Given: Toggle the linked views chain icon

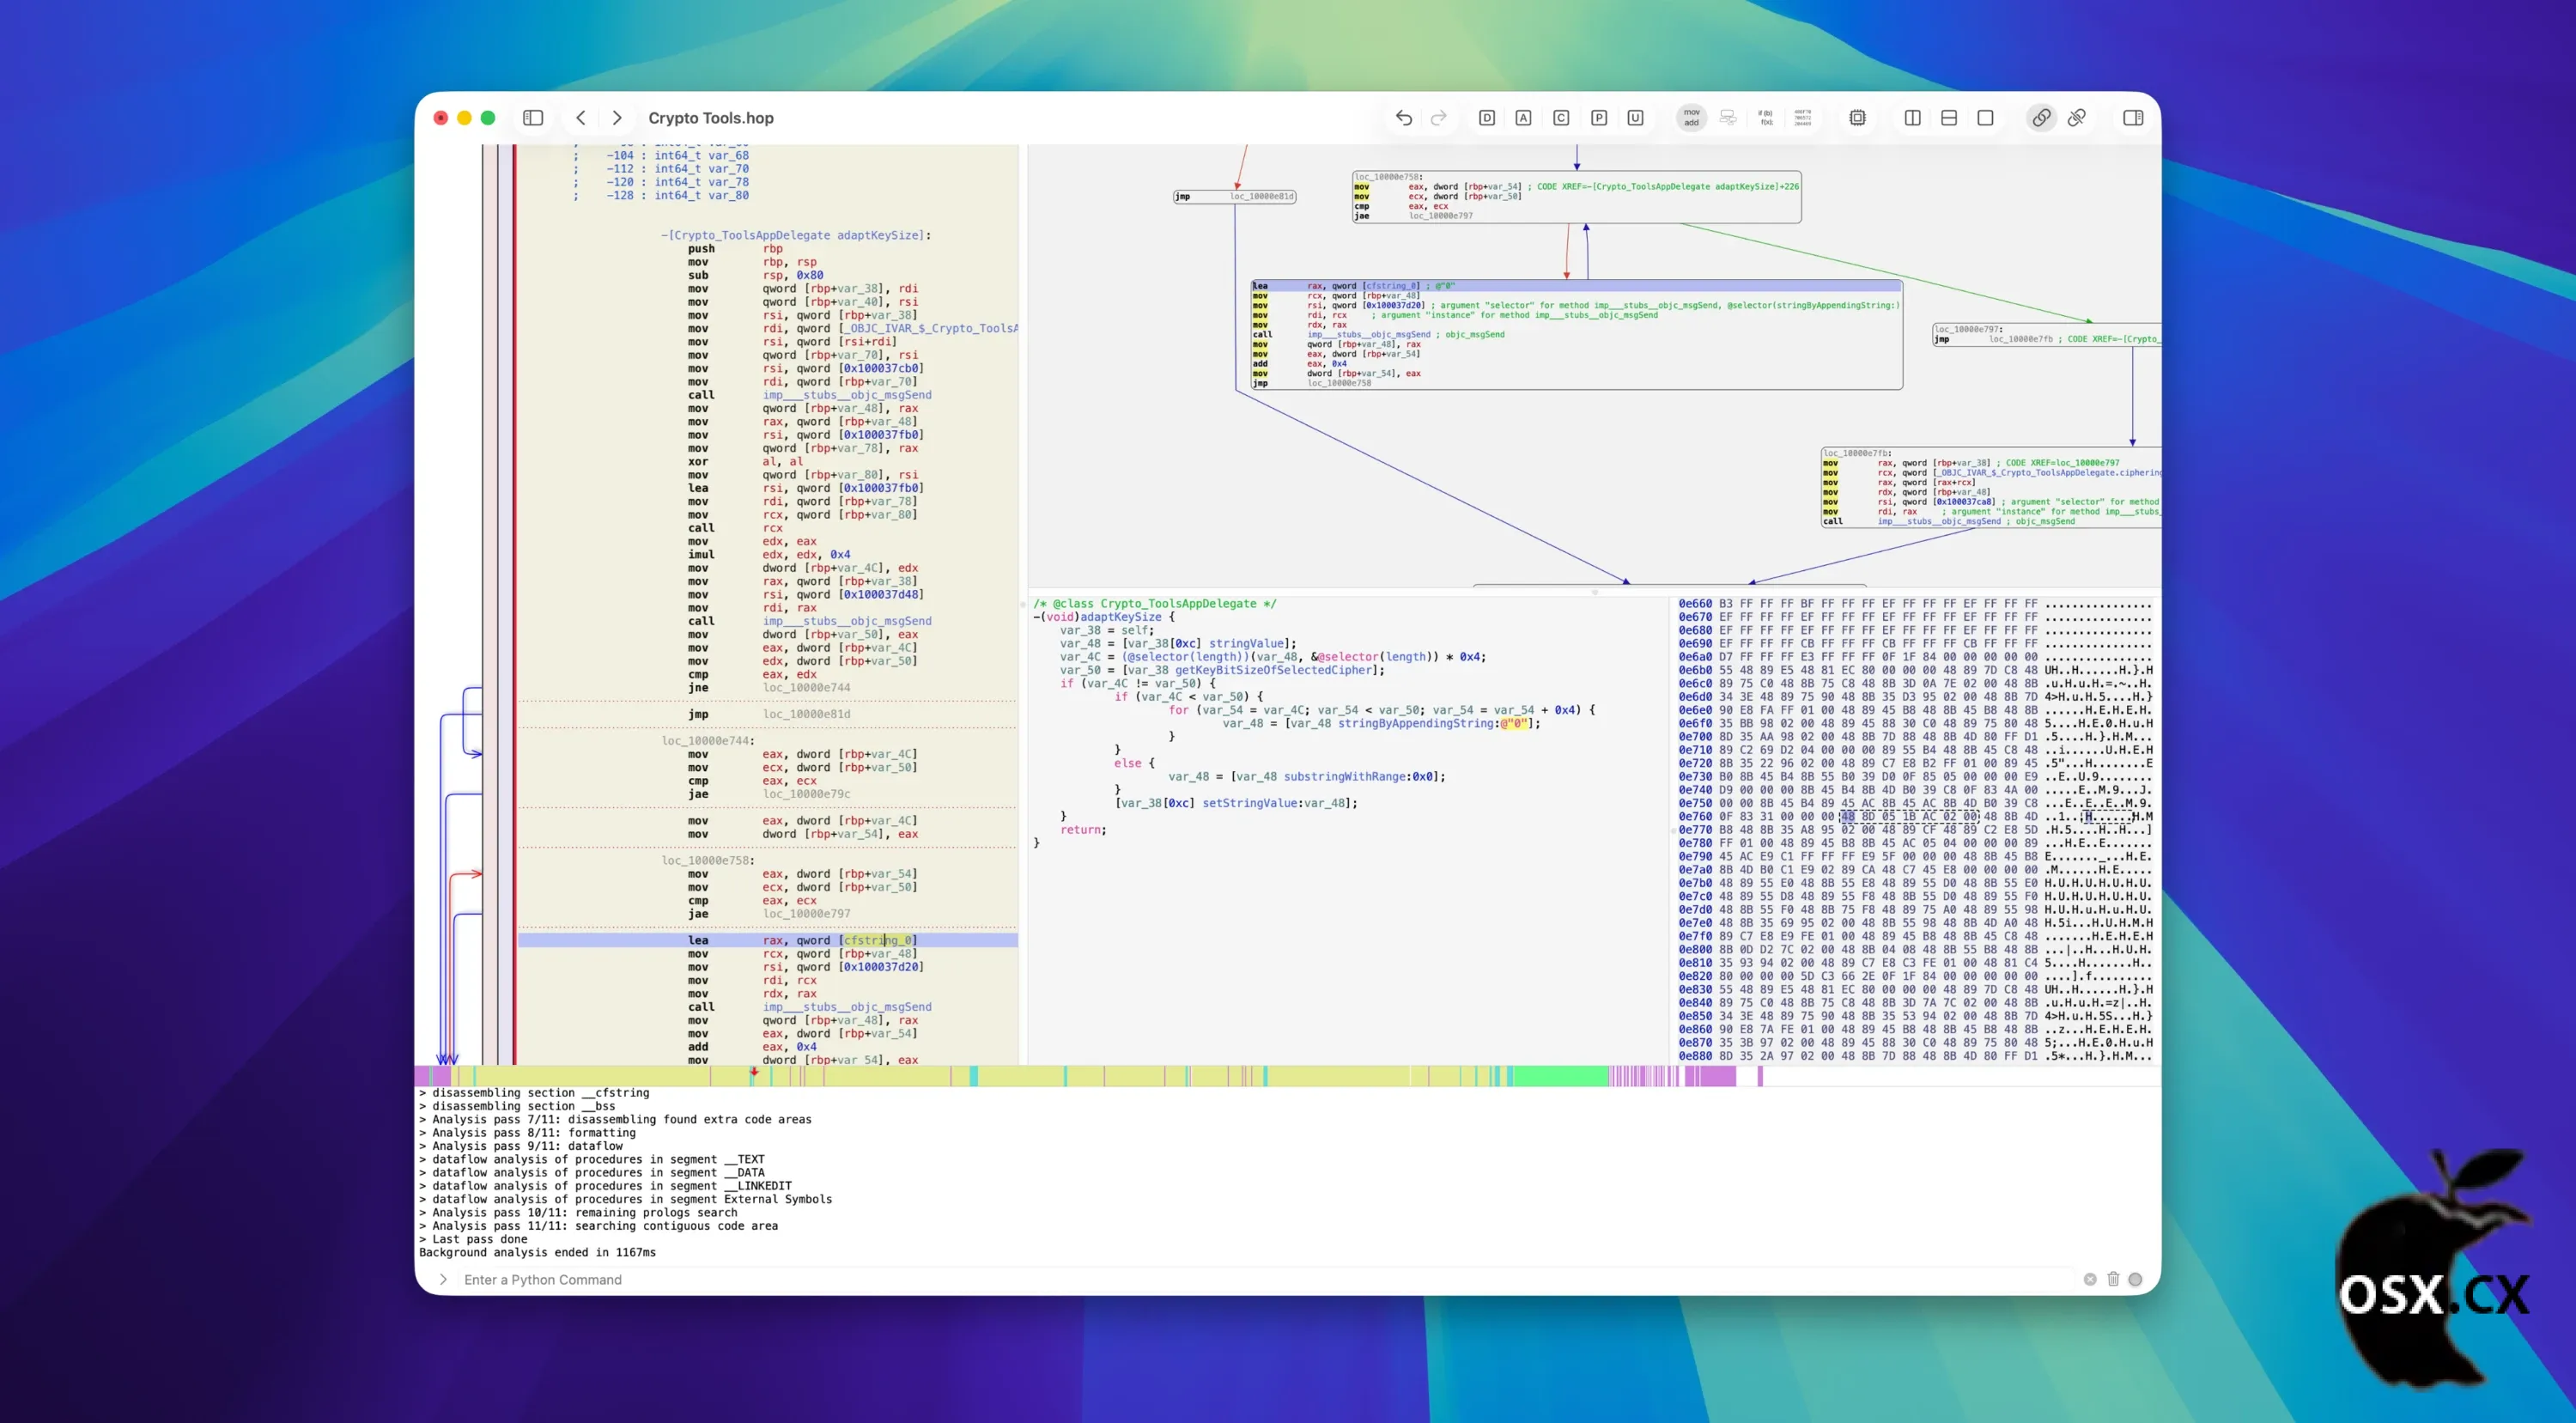Looking at the screenshot, I should tap(2041, 118).
